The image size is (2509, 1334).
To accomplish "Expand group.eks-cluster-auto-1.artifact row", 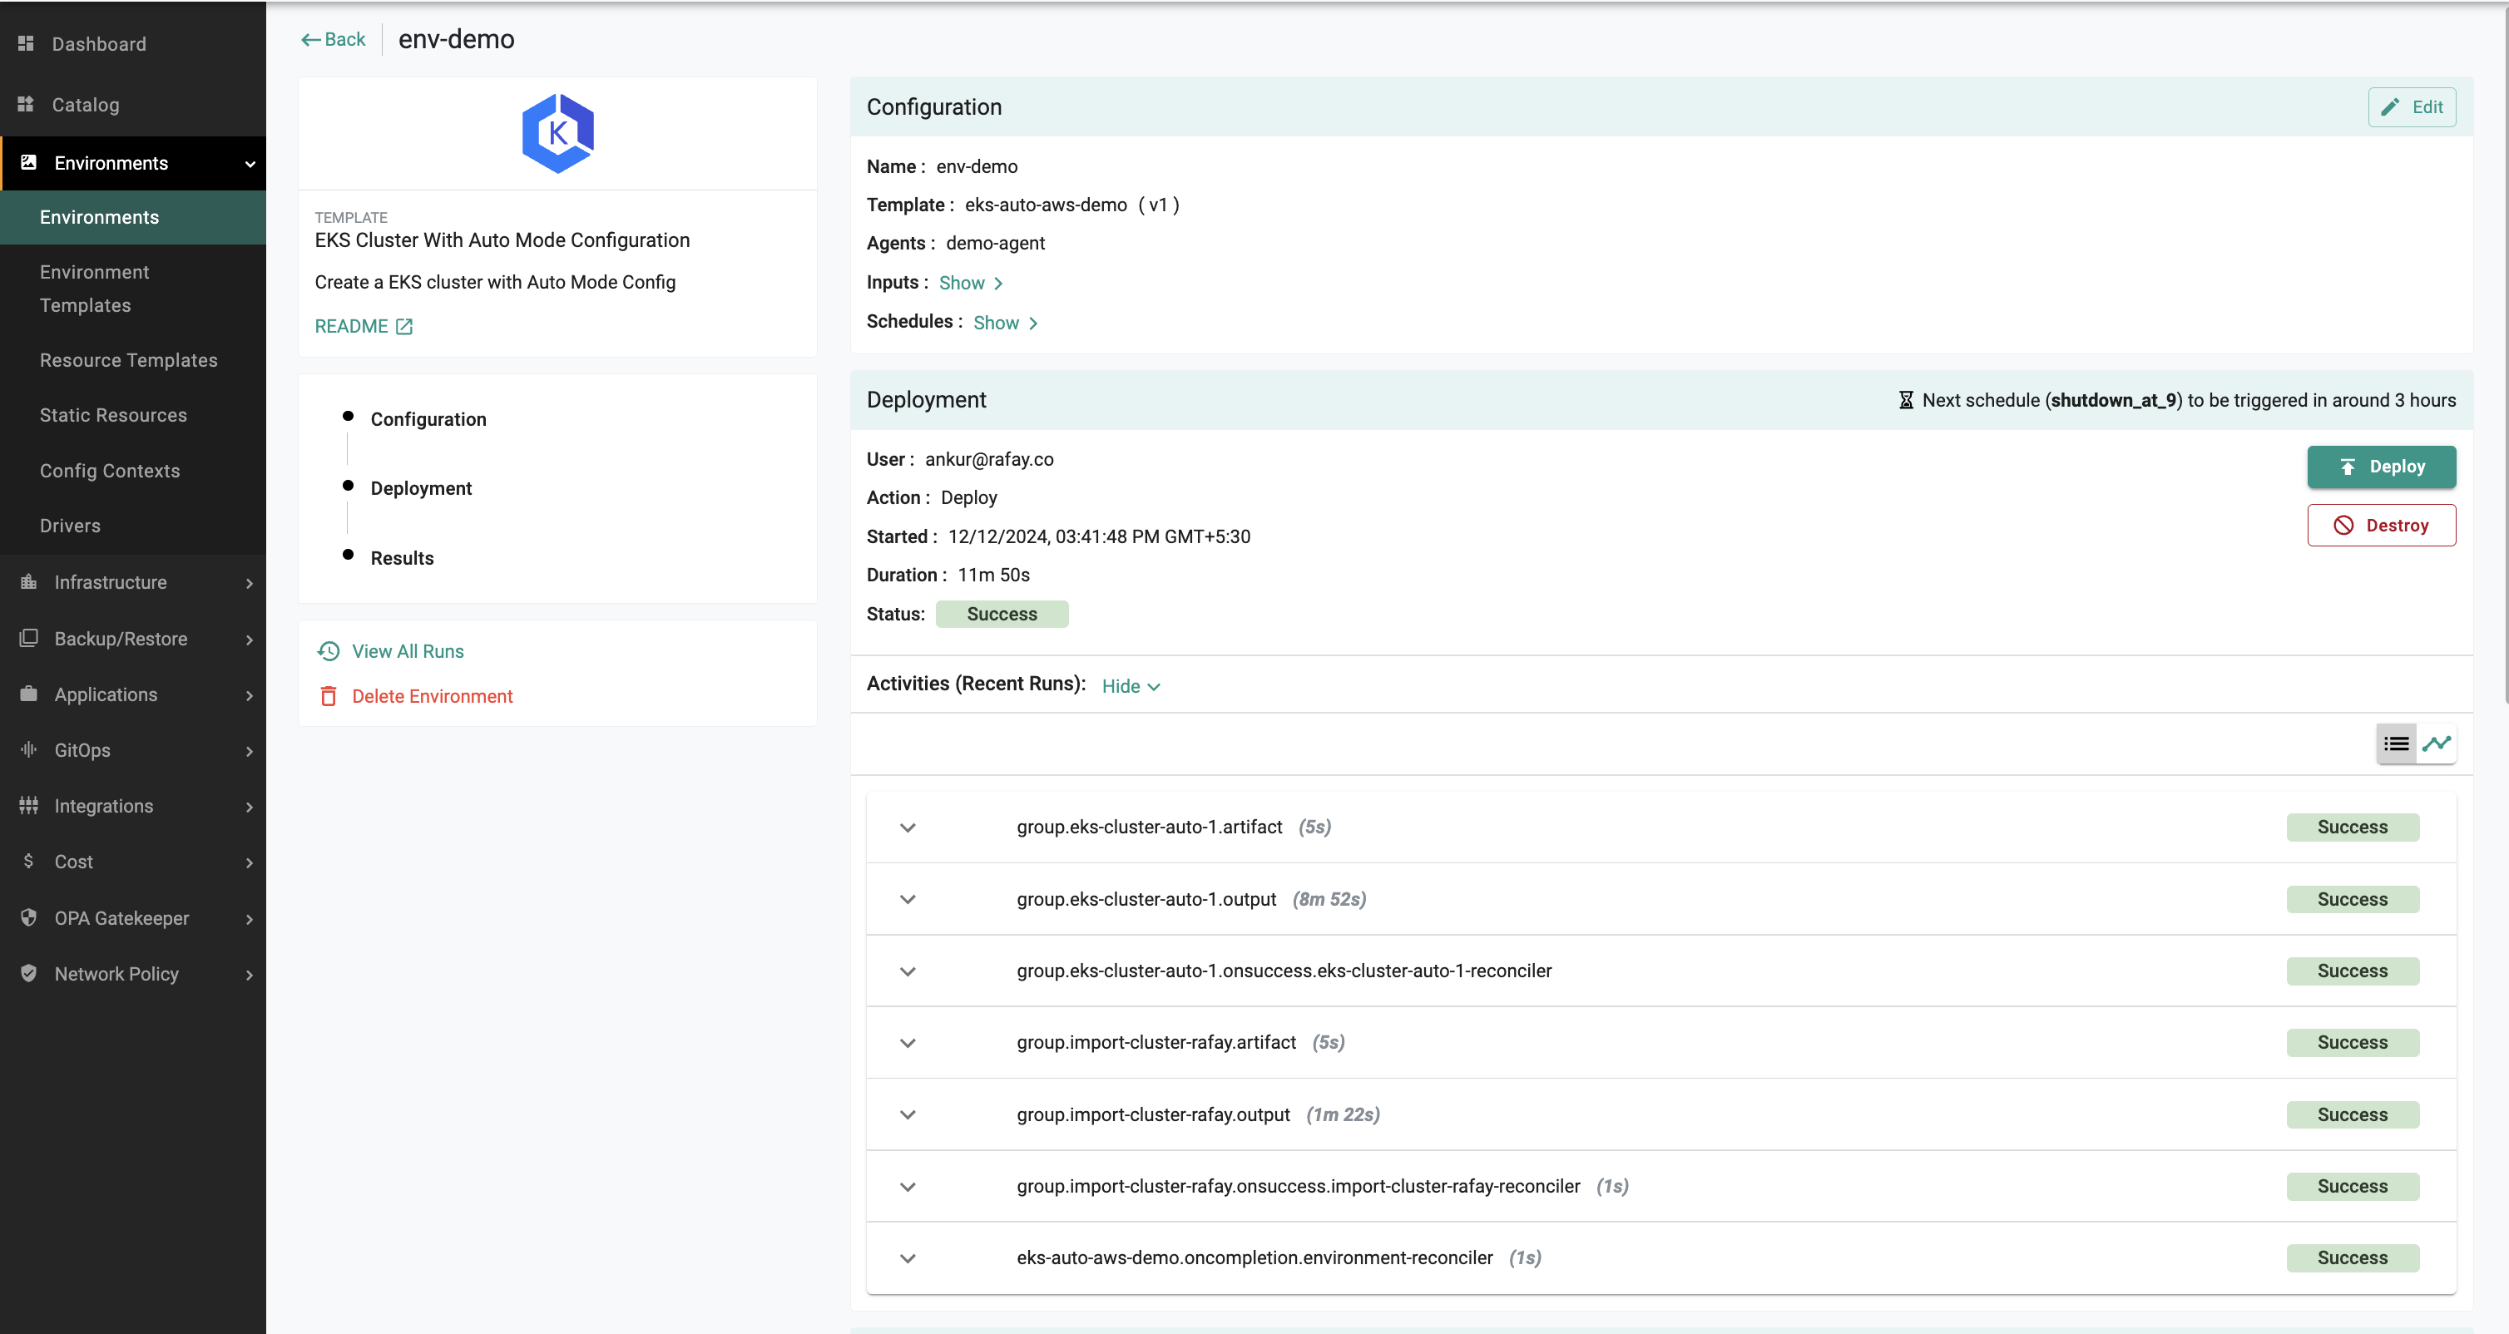I will (x=908, y=828).
